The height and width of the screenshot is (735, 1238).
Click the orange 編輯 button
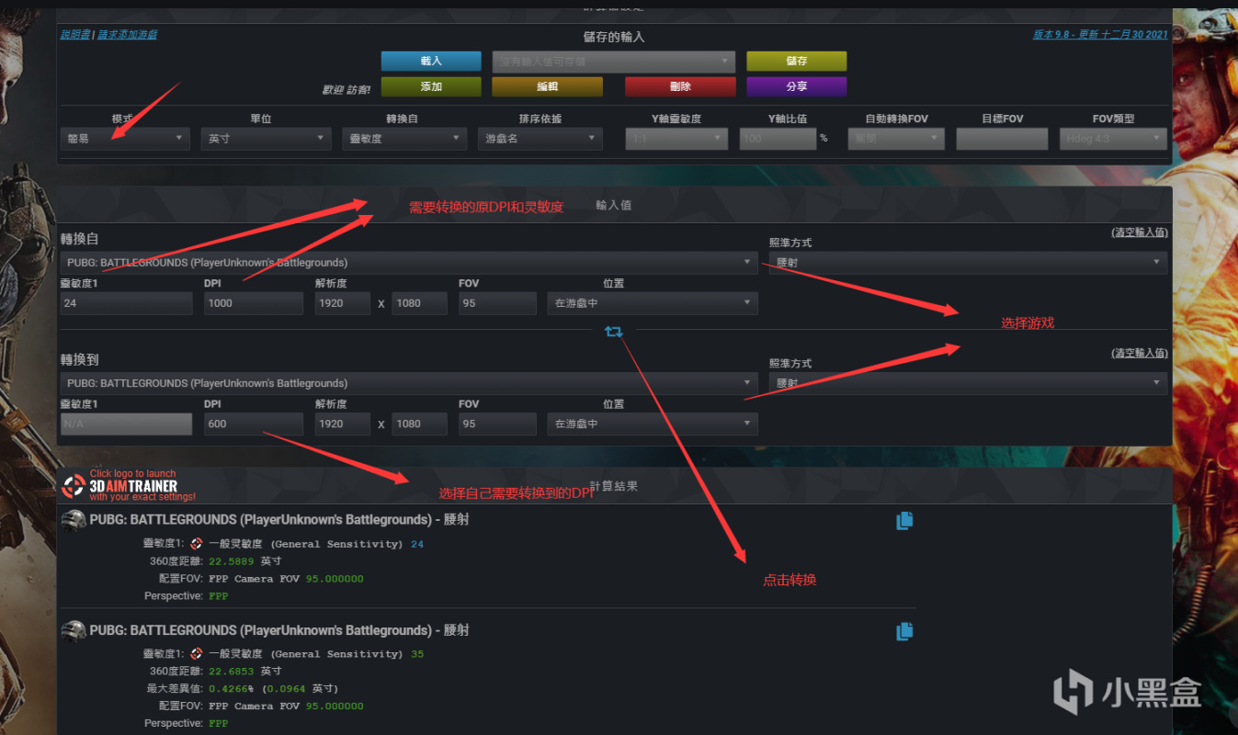(x=547, y=86)
